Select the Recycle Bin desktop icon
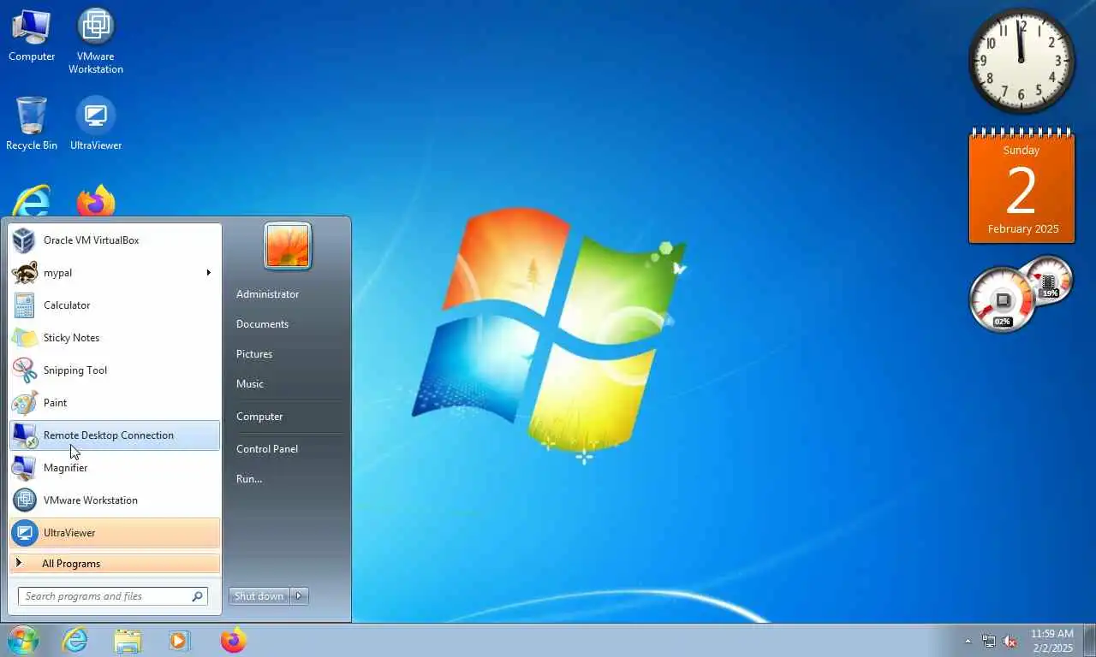This screenshot has height=657, width=1096. [x=32, y=123]
